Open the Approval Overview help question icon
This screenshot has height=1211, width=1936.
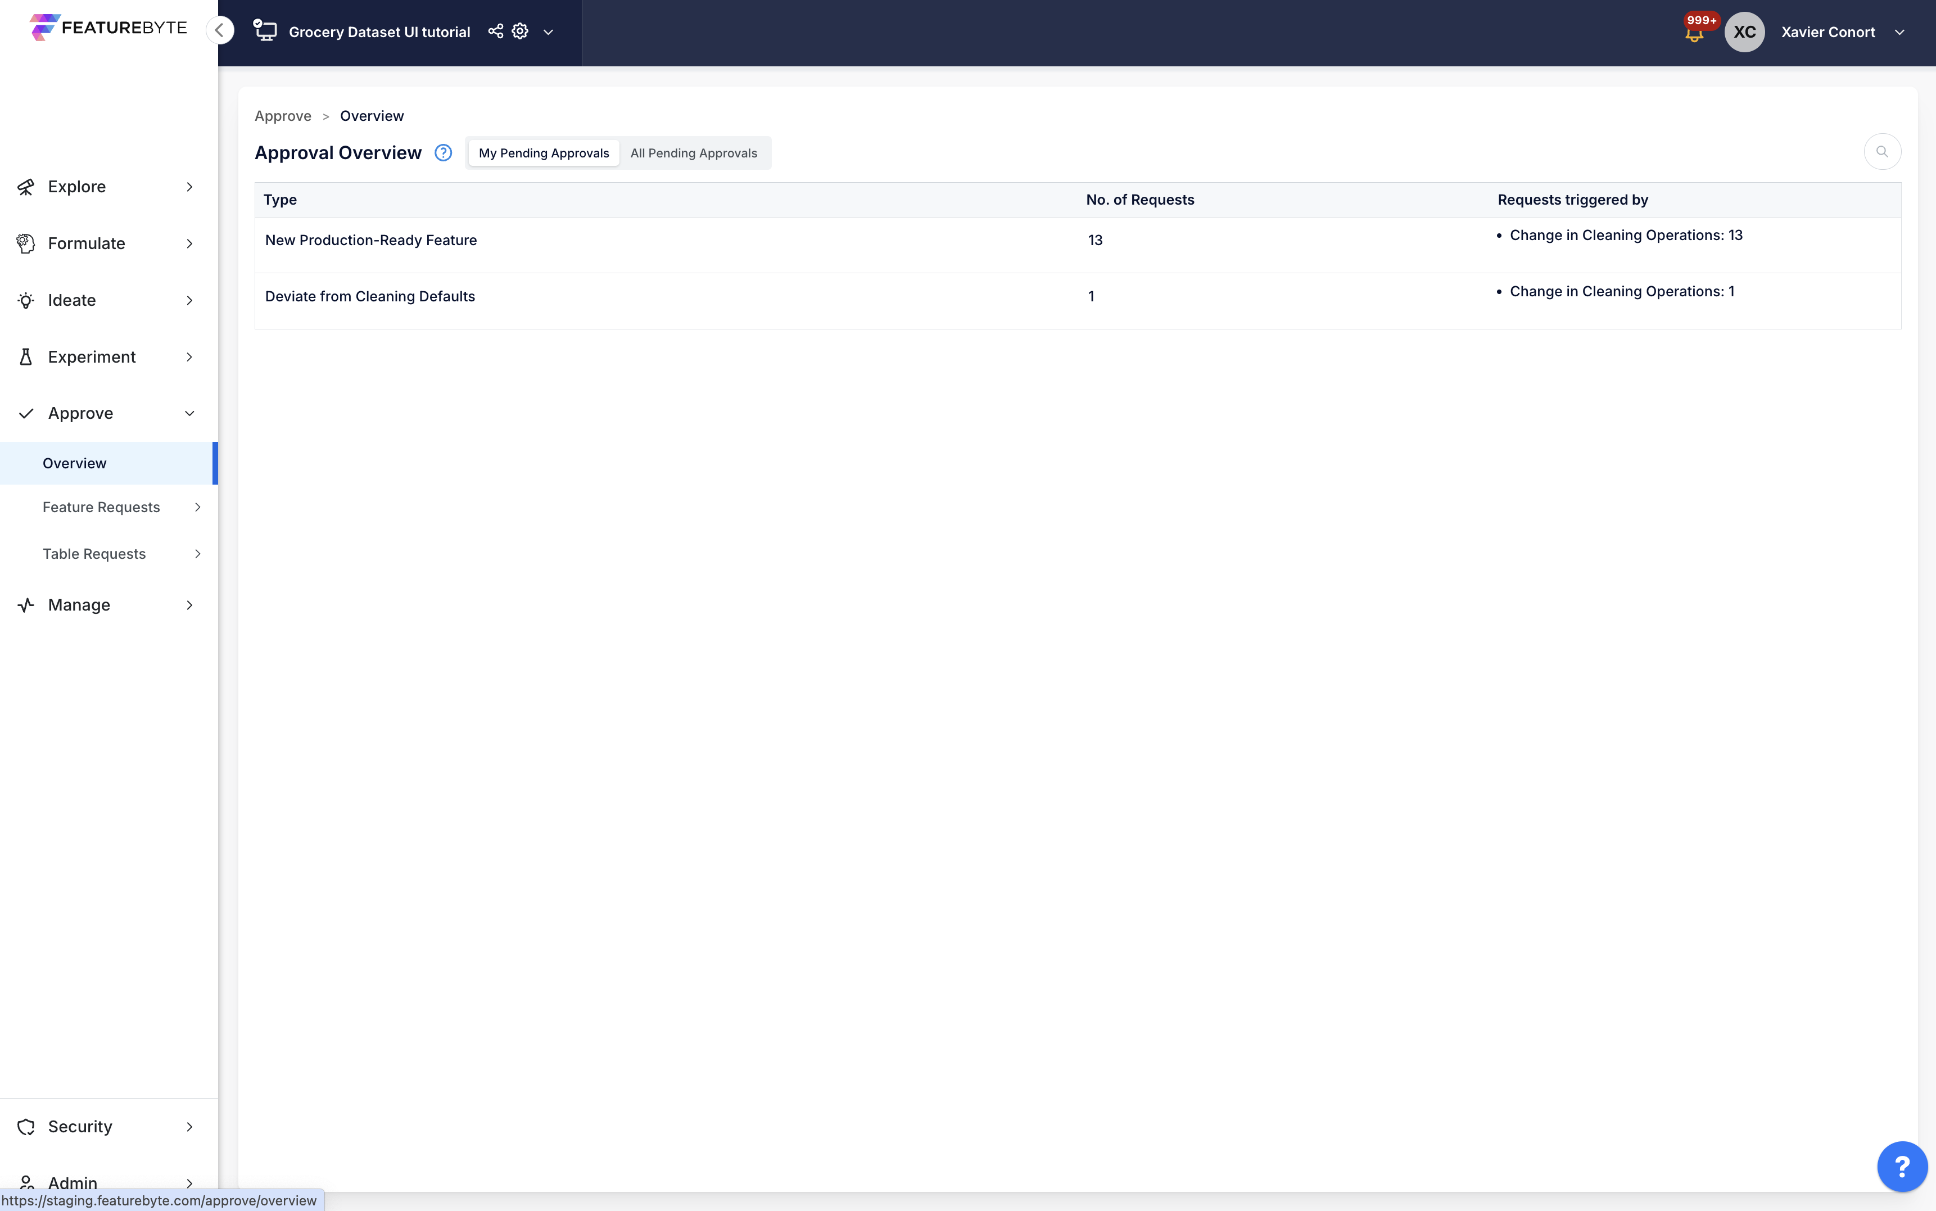pyautogui.click(x=443, y=153)
